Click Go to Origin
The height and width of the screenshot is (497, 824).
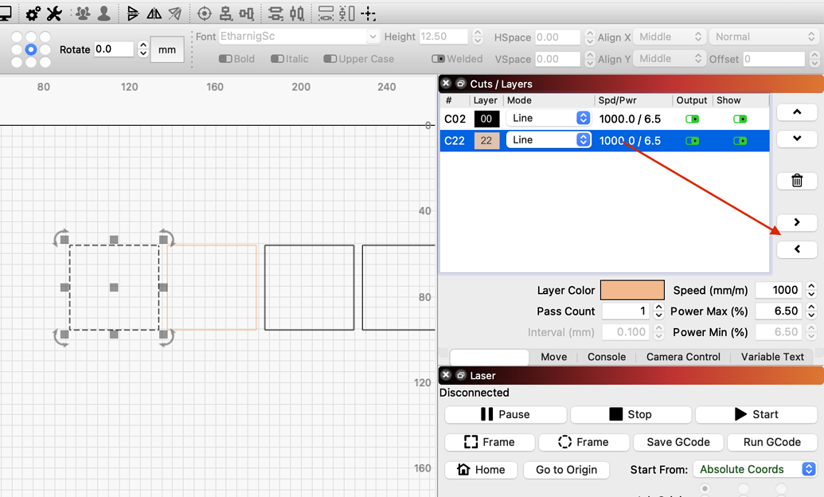566,470
